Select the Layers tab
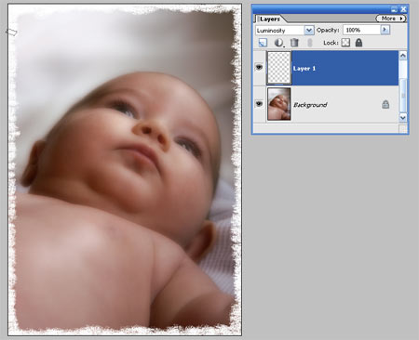 [x=270, y=19]
